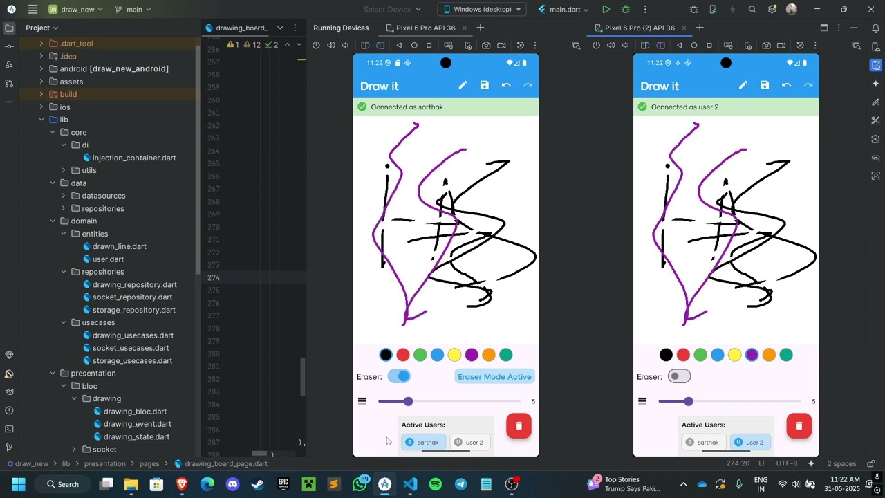Pick the yellow color in user 2's emulator
This screenshot has width=885, height=498.
tap(734, 355)
